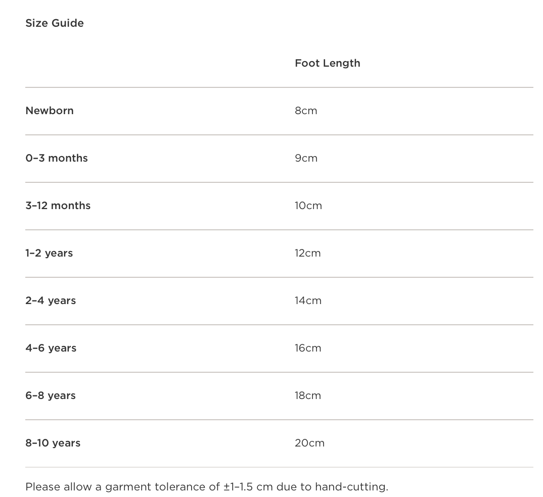Click the 8–10 years size label
This screenshot has height=497, width=543.
tap(53, 443)
